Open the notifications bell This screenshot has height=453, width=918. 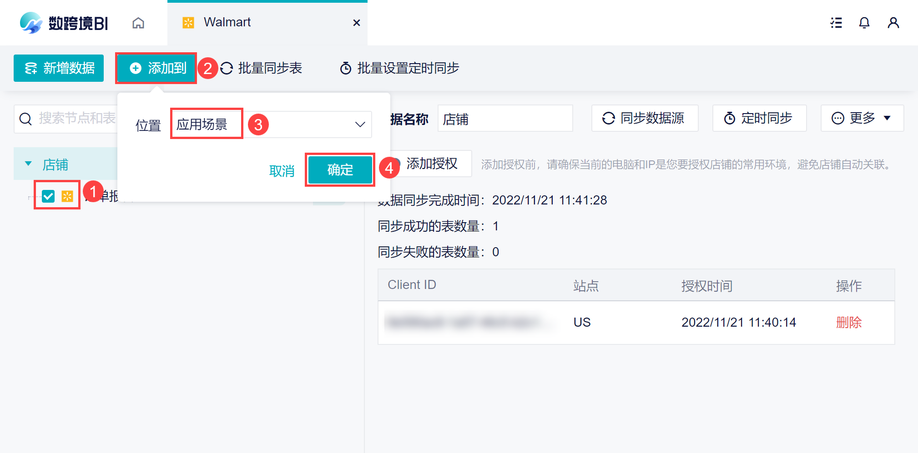[864, 23]
